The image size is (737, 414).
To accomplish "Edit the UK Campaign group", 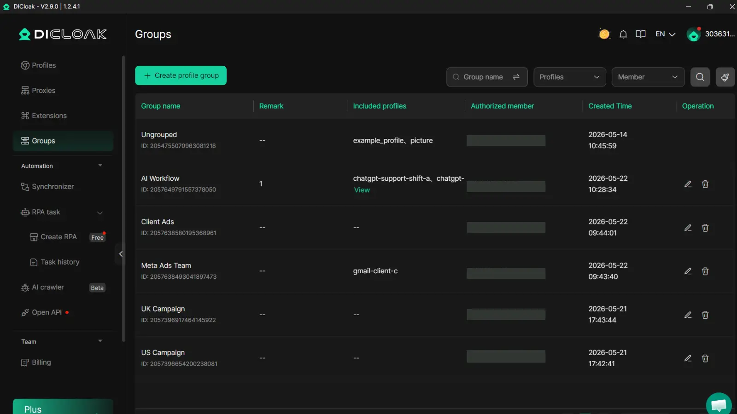I will point(688,315).
